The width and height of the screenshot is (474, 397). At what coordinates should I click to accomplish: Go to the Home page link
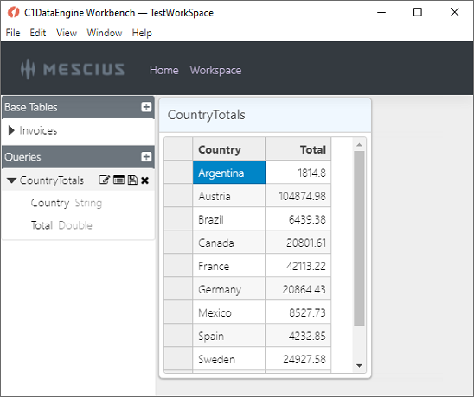[164, 70]
